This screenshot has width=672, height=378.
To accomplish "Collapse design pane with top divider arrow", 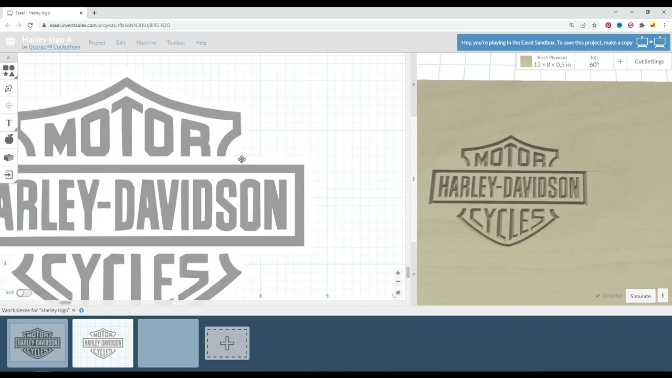I will click(414, 85).
